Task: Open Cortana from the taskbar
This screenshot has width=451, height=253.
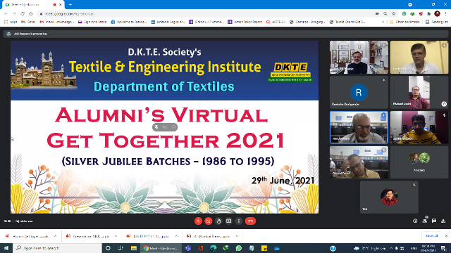Action: [108, 248]
